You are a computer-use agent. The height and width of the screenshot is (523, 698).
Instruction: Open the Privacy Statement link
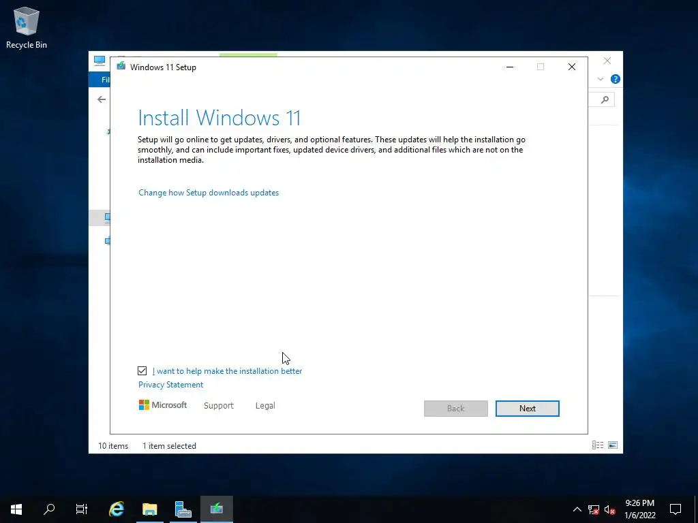[170, 385]
